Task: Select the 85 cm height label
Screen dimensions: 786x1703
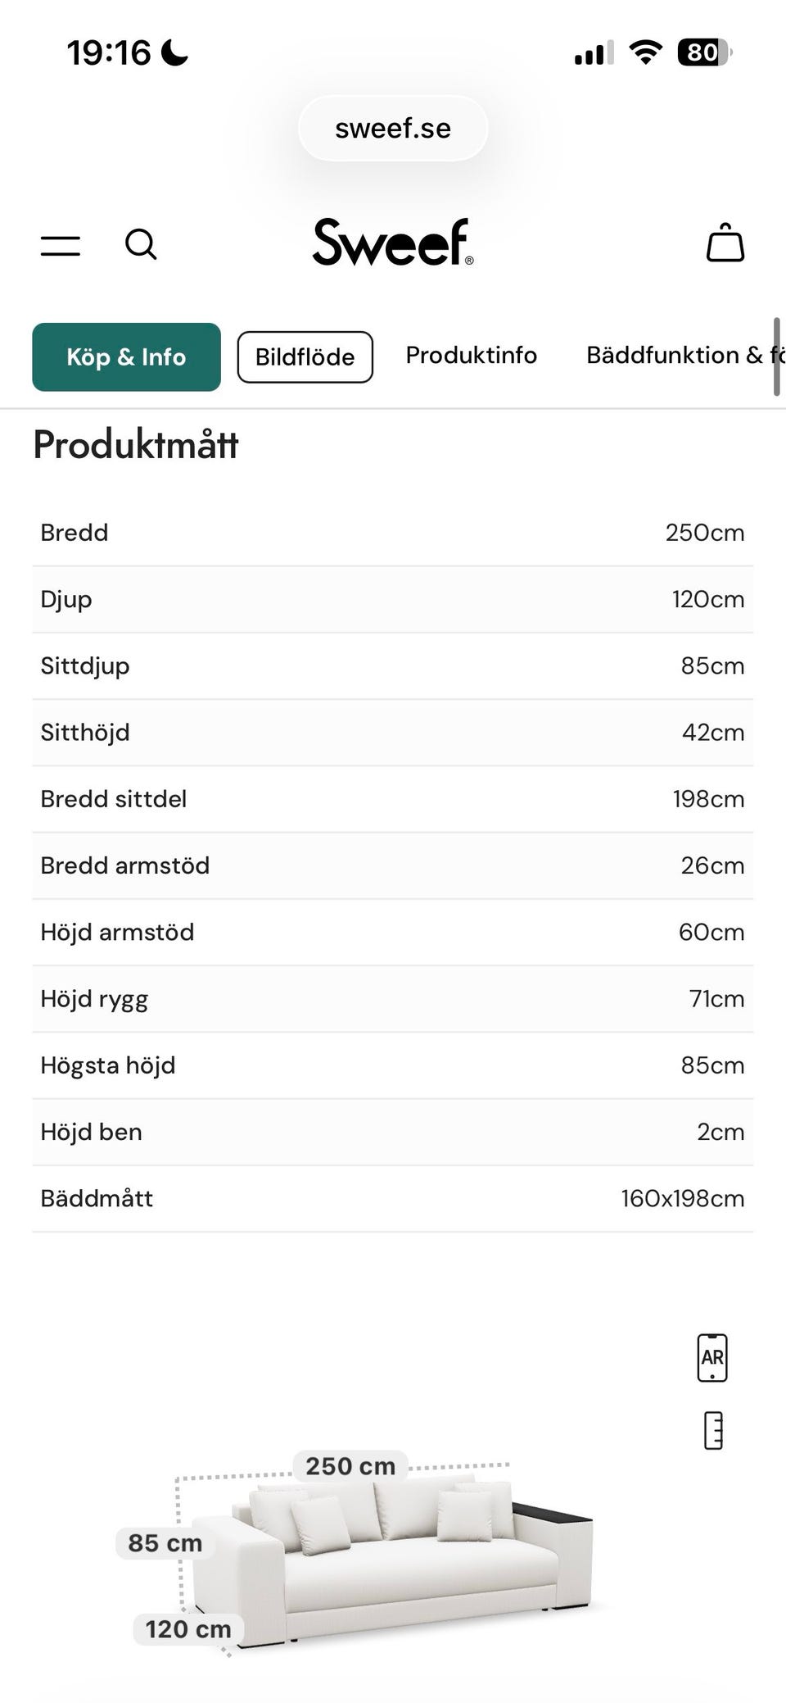Action: point(165,1543)
